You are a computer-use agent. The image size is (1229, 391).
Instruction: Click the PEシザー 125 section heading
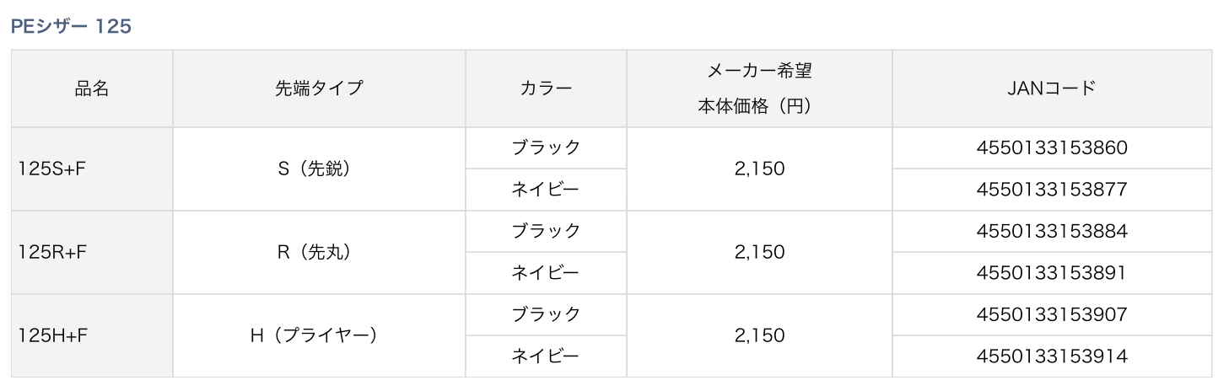click(x=71, y=27)
